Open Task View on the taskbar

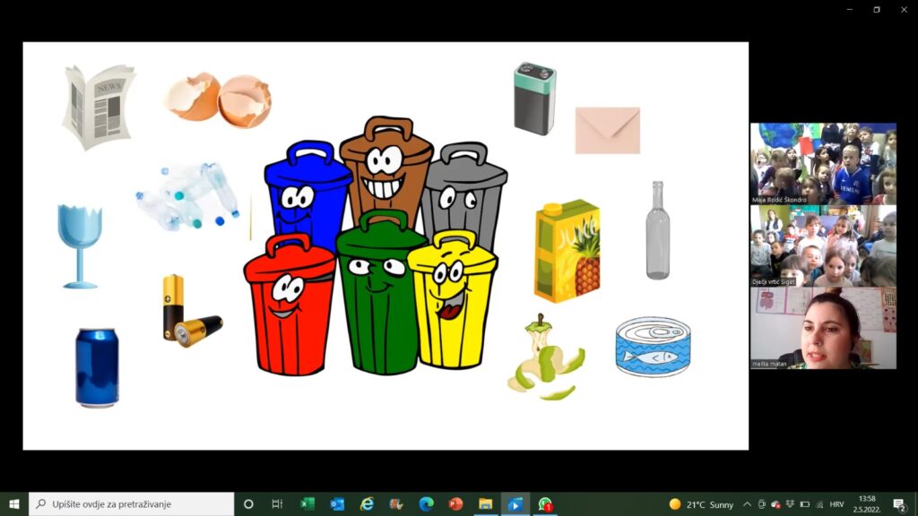tap(277, 504)
